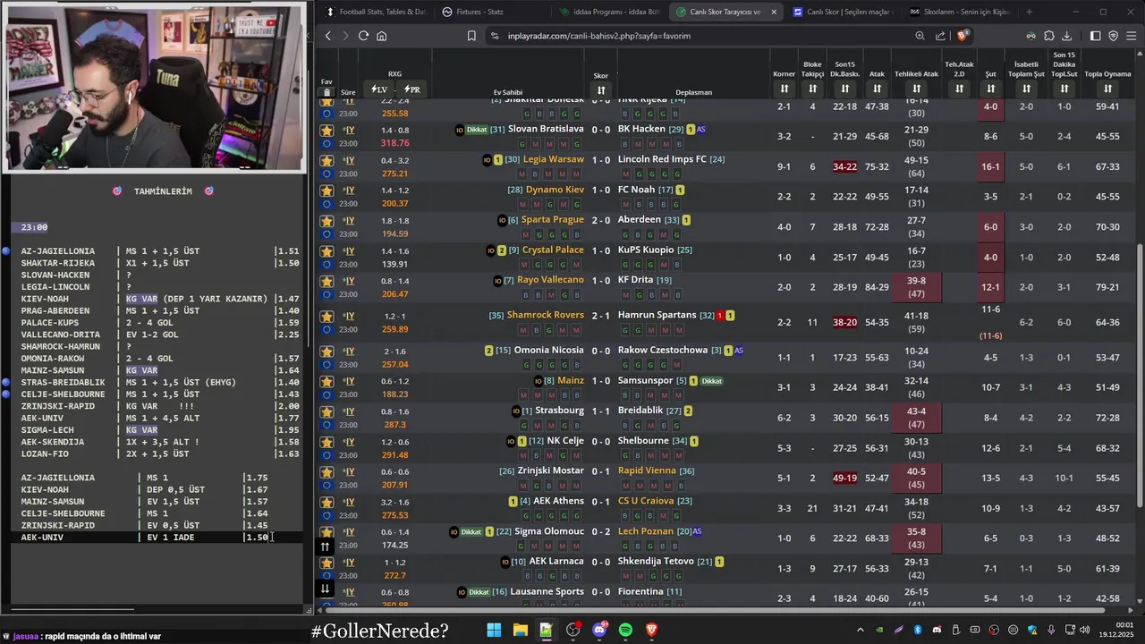Viewport: 1145px width, 644px height.
Task: Sort by RXG LV lightning button
Action: [379, 89]
